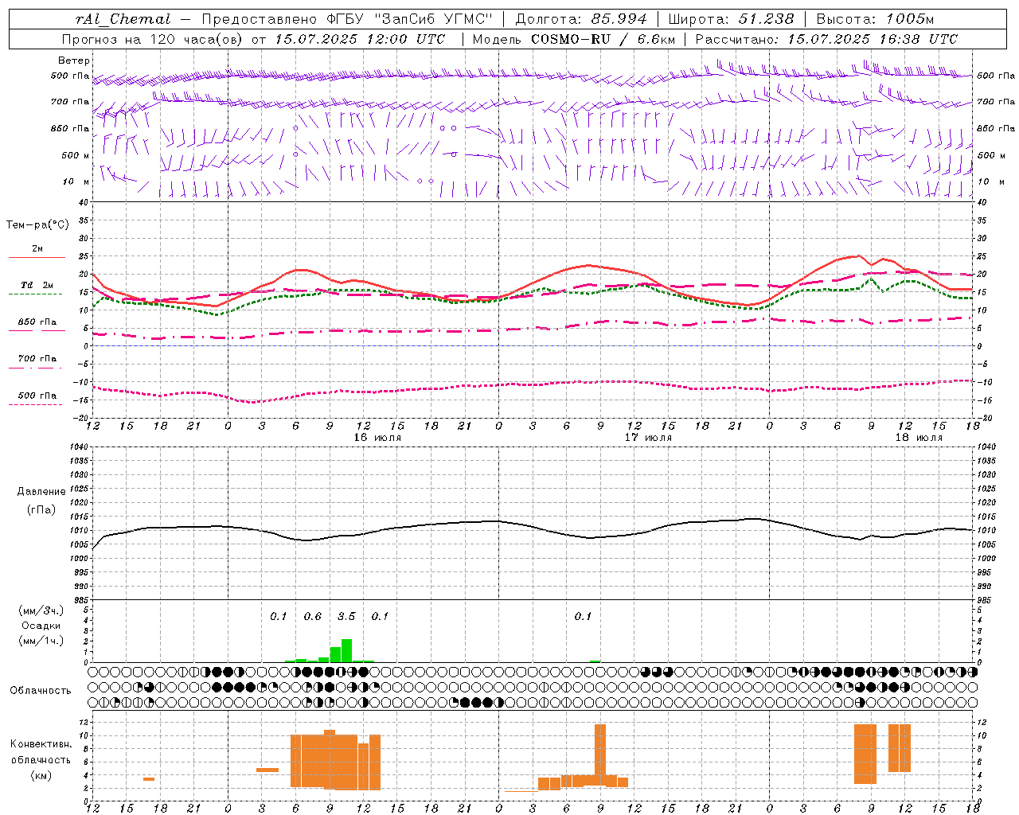Click the "Долгота: 85.994" longitude value
This screenshot has height=815, width=1019.
pos(581,19)
